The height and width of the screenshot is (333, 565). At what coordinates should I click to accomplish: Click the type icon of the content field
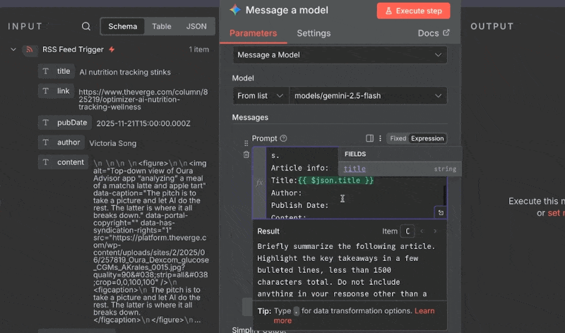[x=46, y=162]
